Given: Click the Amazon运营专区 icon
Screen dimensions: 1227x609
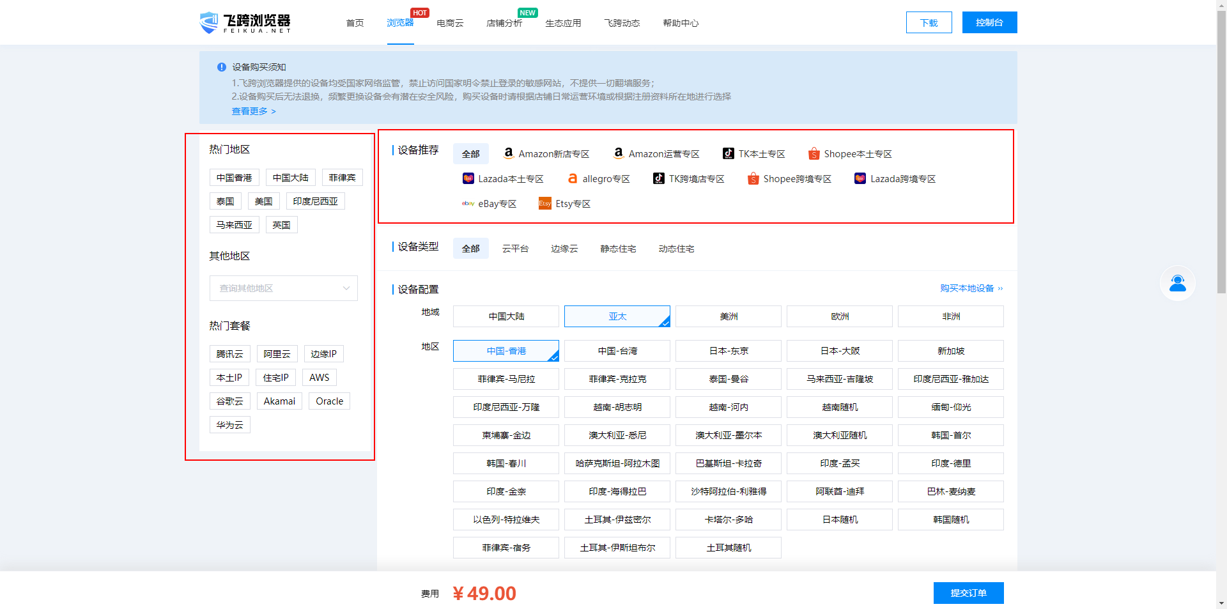Looking at the screenshot, I should click(x=619, y=153).
